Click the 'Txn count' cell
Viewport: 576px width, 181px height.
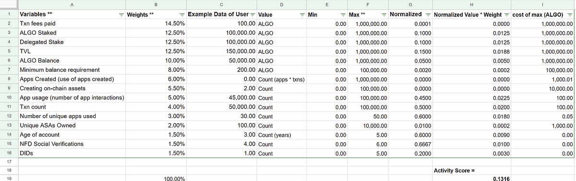point(72,107)
